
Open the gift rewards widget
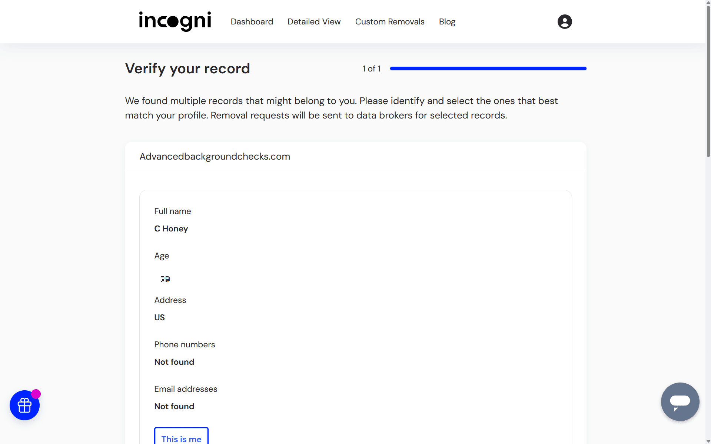click(x=24, y=405)
